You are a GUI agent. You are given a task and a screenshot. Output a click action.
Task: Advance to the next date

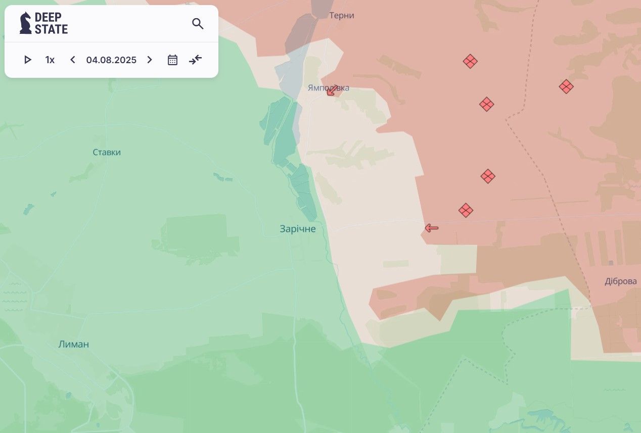[x=150, y=60]
